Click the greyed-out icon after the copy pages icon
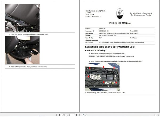 pyautogui.click(x=86, y=115)
